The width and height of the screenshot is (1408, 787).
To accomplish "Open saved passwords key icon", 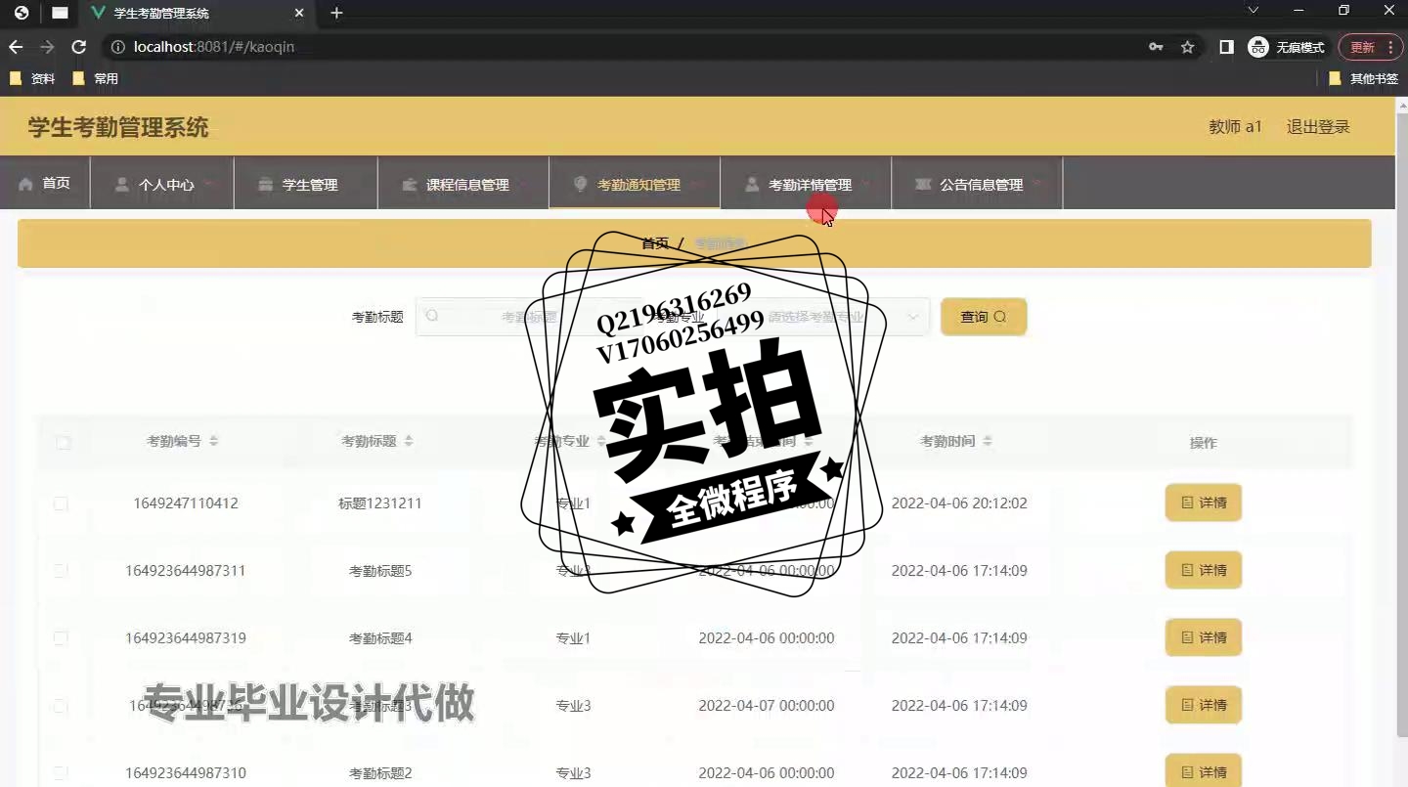I will [1156, 47].
